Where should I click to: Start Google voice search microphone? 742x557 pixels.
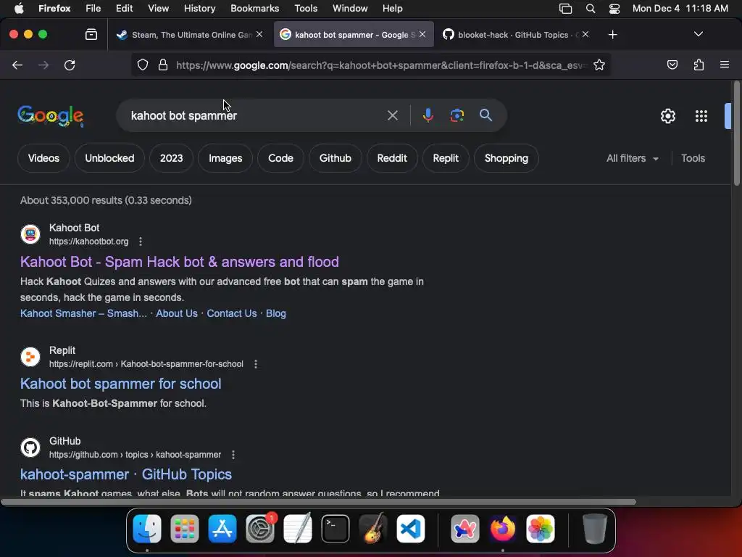pyautogui.click(x=428, y=115)
